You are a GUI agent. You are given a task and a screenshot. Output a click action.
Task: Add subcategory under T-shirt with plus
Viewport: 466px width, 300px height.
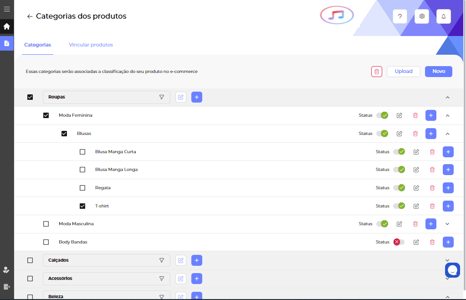(x=448, y=206)
